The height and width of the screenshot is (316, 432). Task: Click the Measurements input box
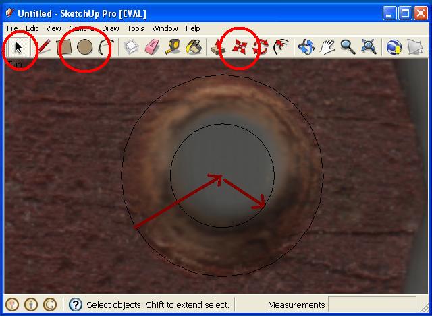pos(371,305)
